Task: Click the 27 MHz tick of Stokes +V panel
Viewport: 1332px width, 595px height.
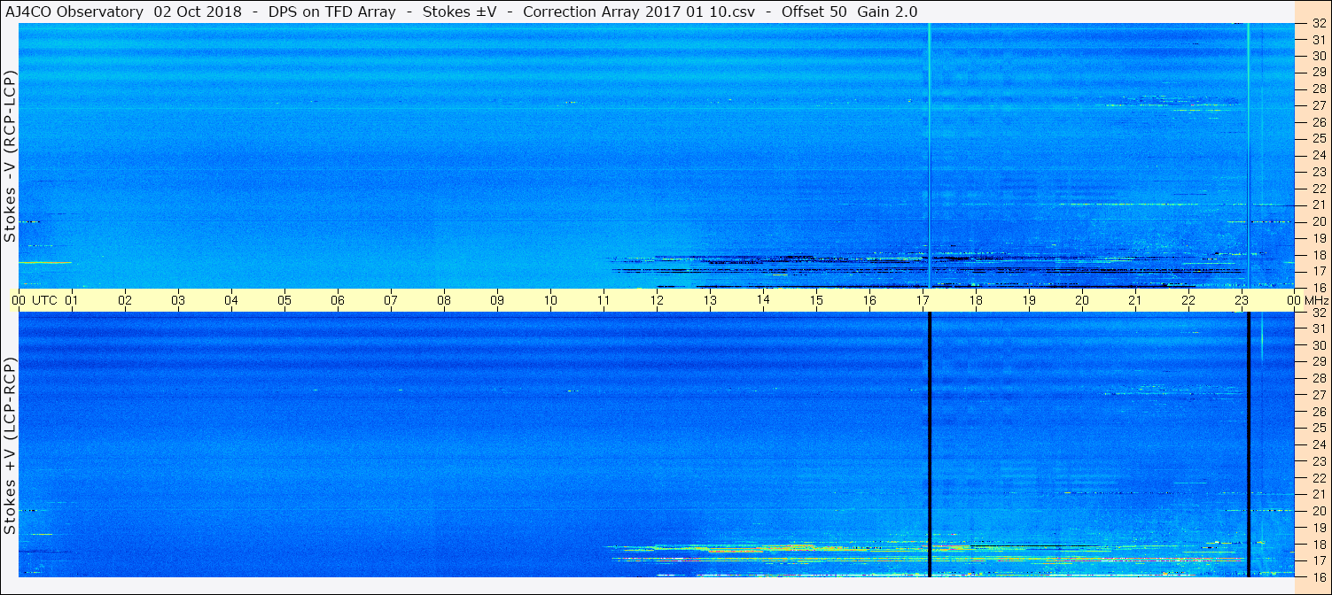Action: (x=1319, y=395)
